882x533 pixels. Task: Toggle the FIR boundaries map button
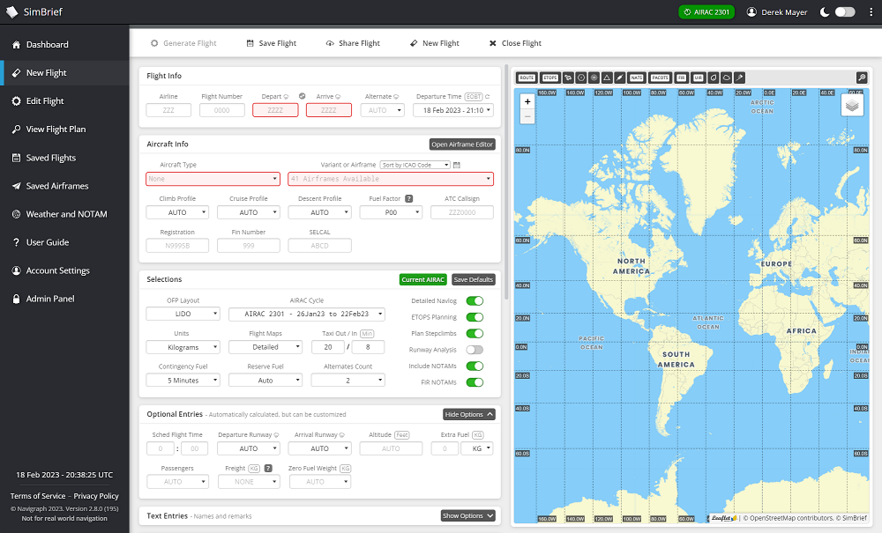(681, 78)
